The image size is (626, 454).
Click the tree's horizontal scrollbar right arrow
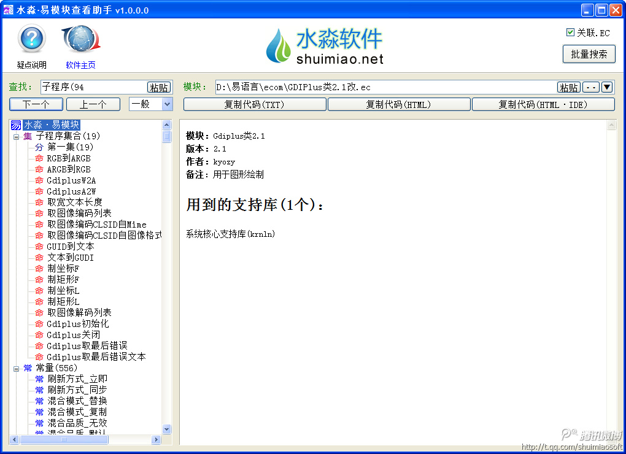[156, 440]
